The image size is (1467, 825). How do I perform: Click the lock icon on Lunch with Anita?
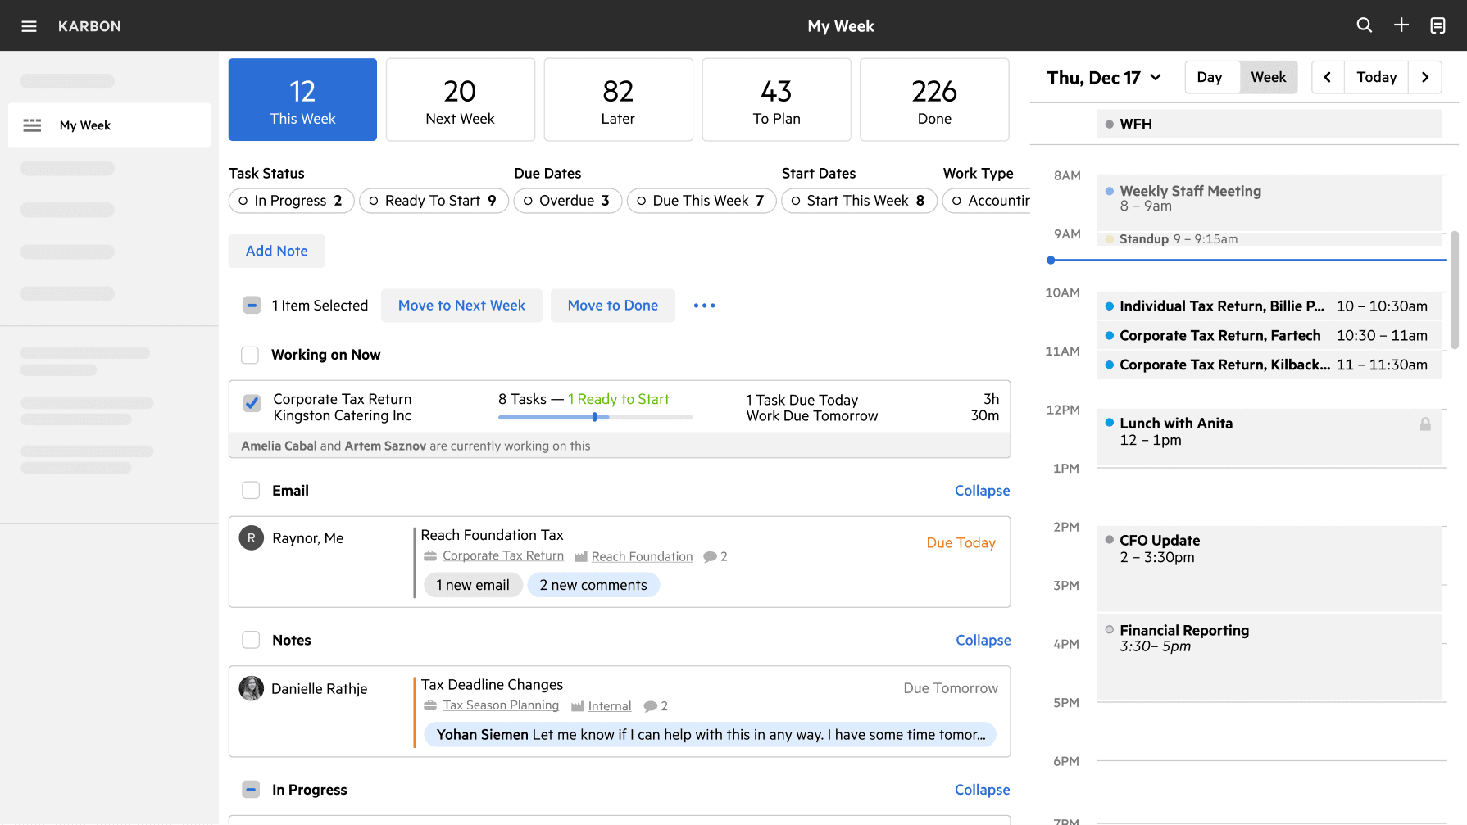click(1425, 424)
